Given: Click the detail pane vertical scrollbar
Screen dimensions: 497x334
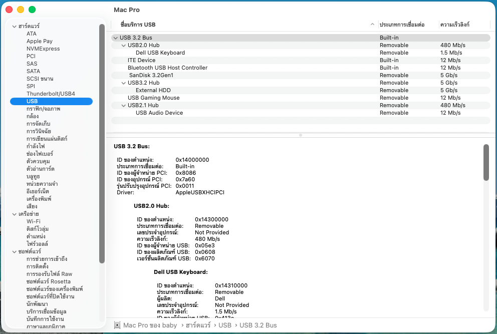Looking at the screenshot, I should coord(486,163).
